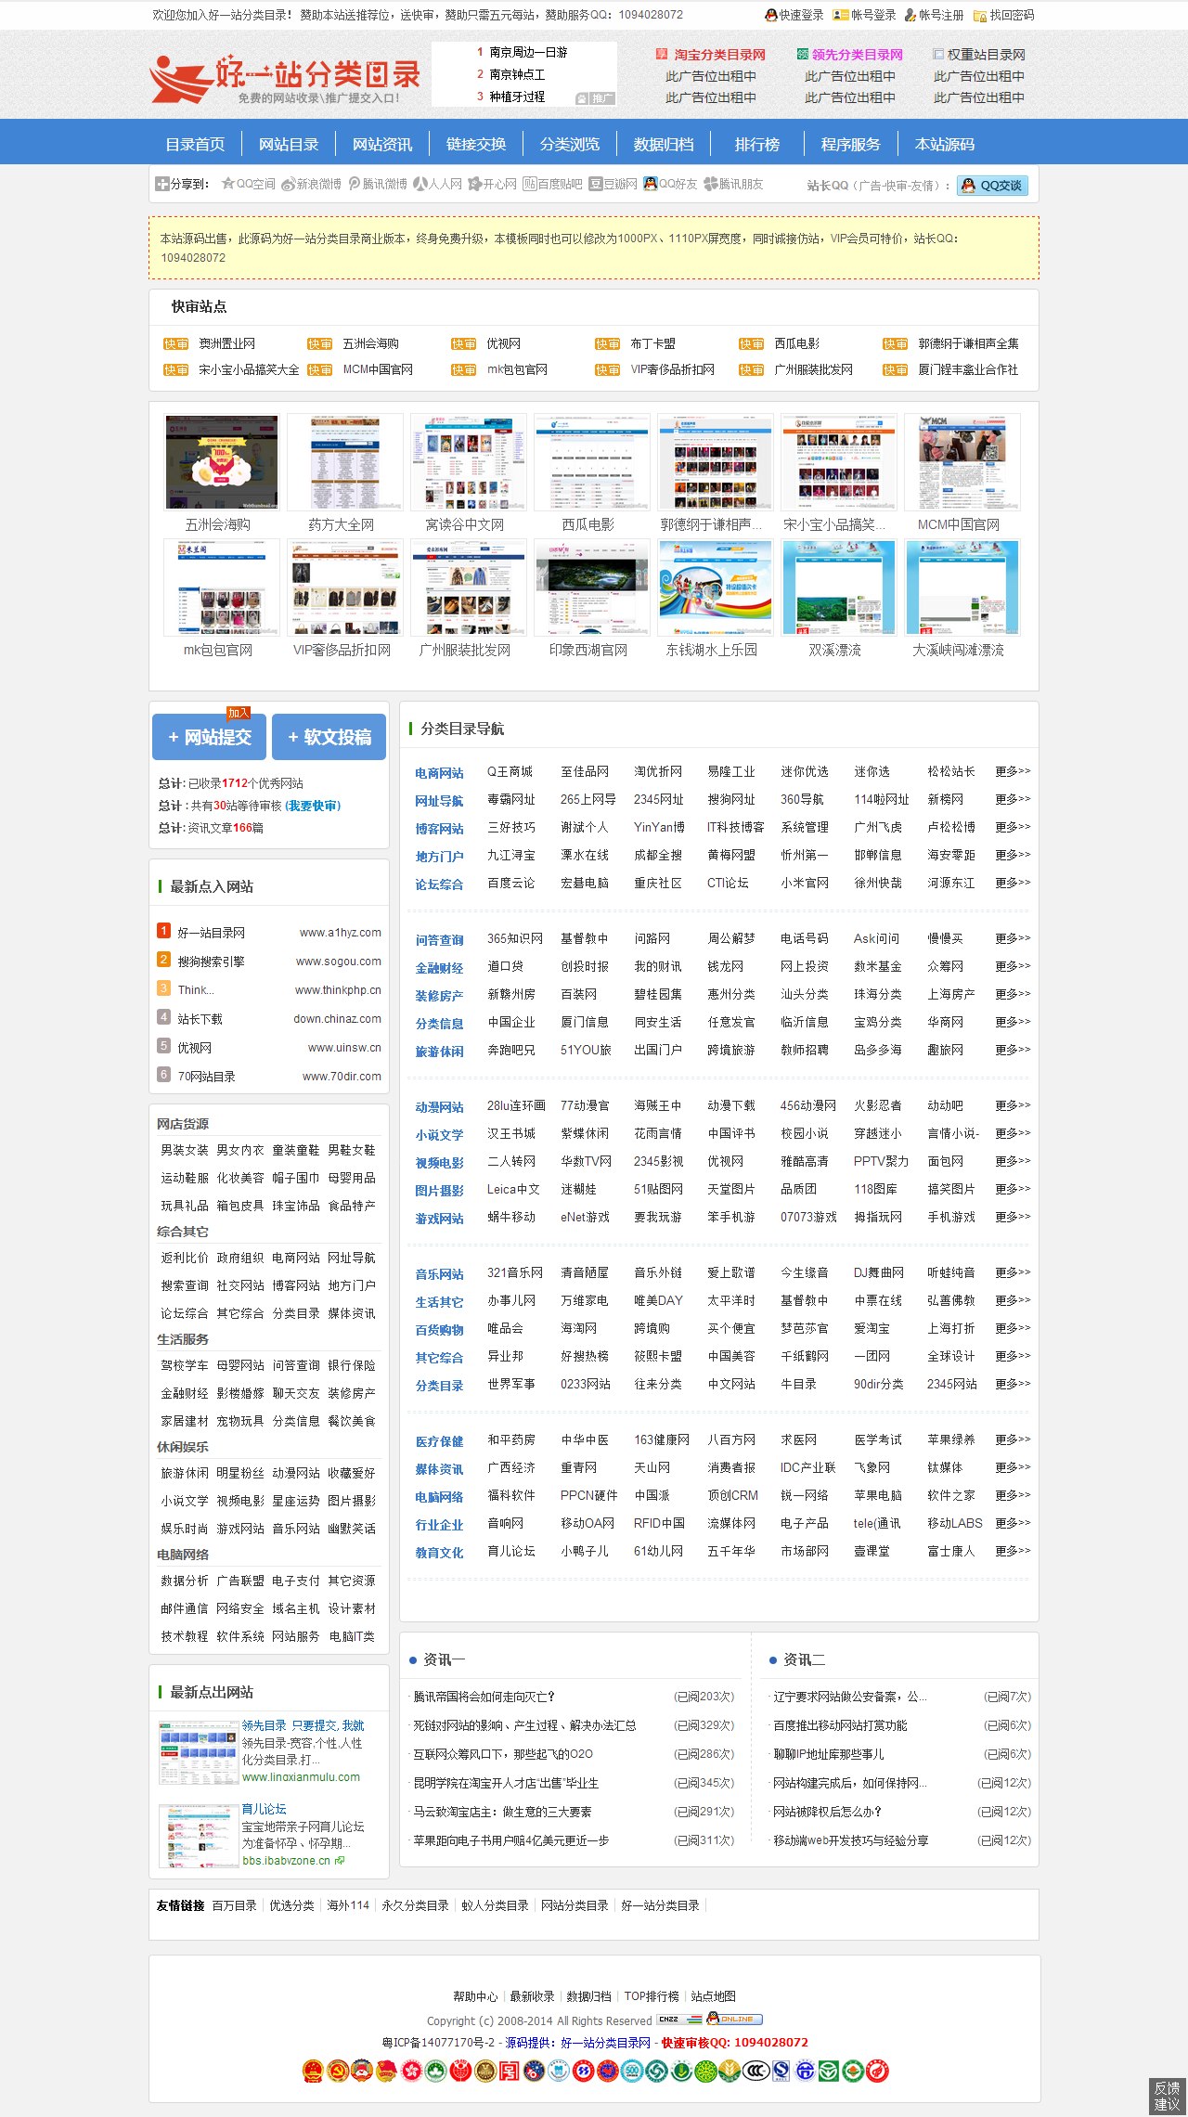This screenshot has height=2117, width=1188.
Task: Click the 好一站分类目录 site logo
Action: (285, 79)
